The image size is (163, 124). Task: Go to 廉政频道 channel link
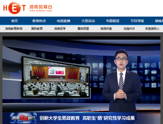tap(83, 29)
